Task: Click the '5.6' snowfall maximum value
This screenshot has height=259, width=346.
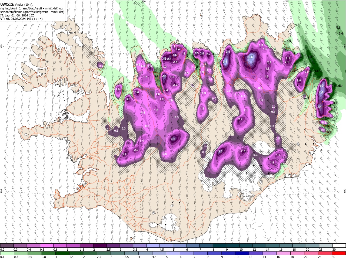Action: [251, 57]
